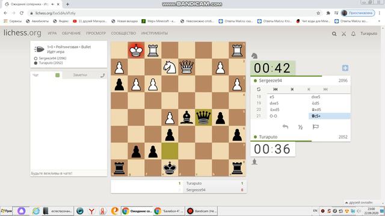Screen dimensions: 385x216
Task: Click the white queen on the board
Action: (186, 67)
